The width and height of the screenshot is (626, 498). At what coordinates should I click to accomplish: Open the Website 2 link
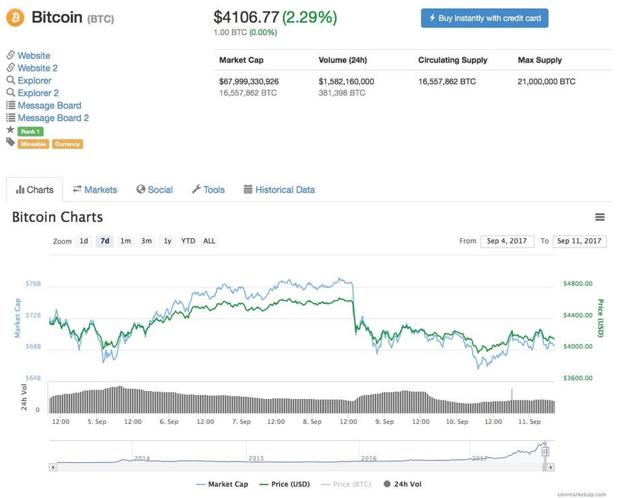[x=38, y=68]
